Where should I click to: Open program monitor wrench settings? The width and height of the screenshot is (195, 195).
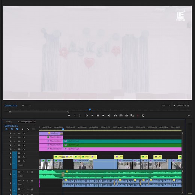tap(174, 105)
